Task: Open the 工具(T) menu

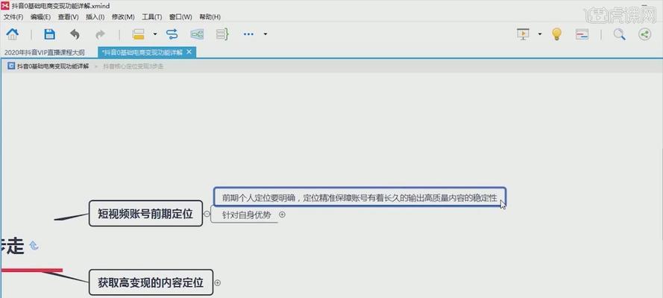Action: [x=152, y=17]
